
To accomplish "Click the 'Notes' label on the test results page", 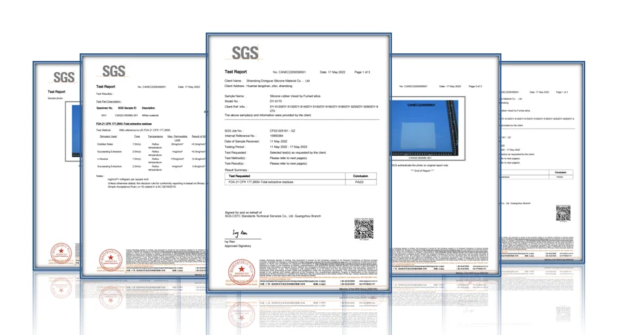I will [x=100, y=176].
